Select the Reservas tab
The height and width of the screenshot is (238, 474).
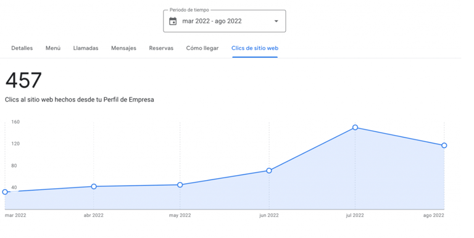(x=161, y=48)
